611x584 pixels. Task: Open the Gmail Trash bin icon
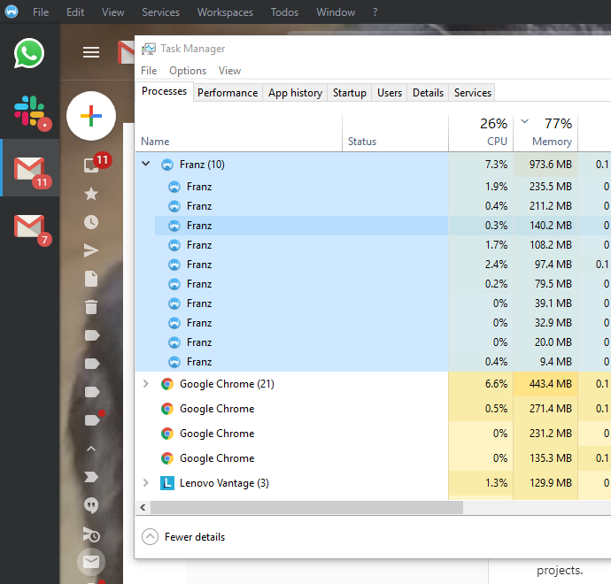91,307
